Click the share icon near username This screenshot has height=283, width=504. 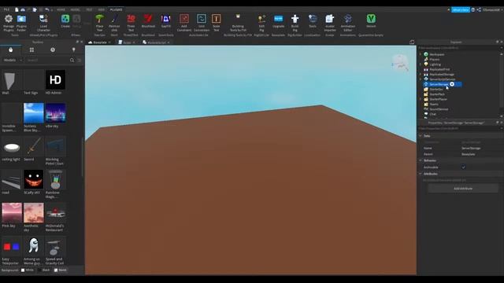click(479, 10)
